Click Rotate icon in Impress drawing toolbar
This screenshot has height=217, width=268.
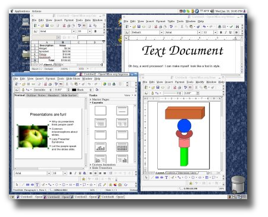[126, 185]
